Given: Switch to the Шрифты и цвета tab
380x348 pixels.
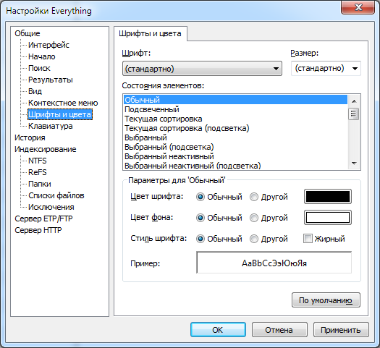Looking at the screenshot, I should click(151, 33).
